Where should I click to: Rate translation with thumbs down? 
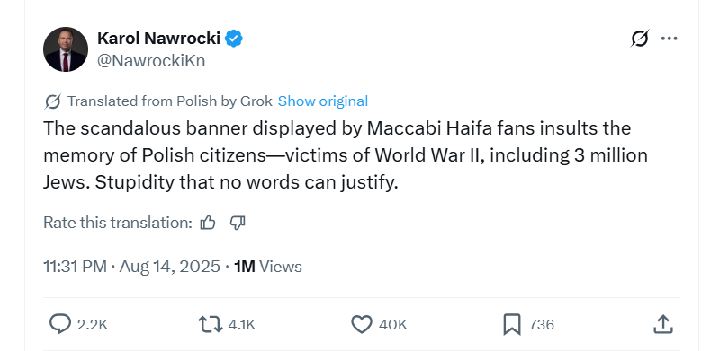click(238, 223)
